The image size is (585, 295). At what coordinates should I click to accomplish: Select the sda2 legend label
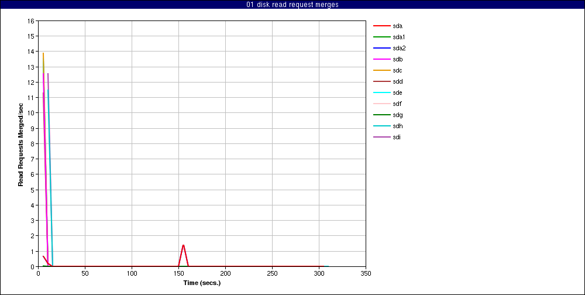point(399,48)
